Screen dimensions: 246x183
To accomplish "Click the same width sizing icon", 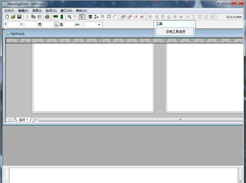I will (x=200, y=17).
